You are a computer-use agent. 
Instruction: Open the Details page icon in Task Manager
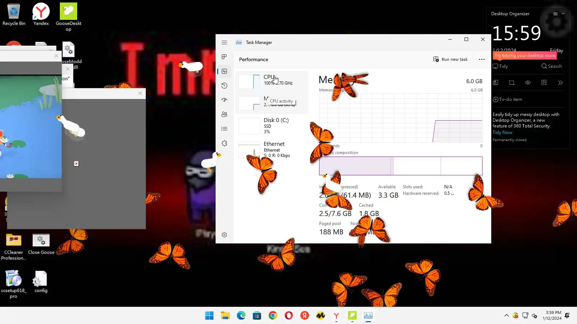point(224,129)
